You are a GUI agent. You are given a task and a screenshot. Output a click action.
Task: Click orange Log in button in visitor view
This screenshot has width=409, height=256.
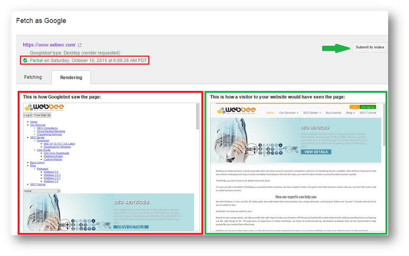coord(354,107)
